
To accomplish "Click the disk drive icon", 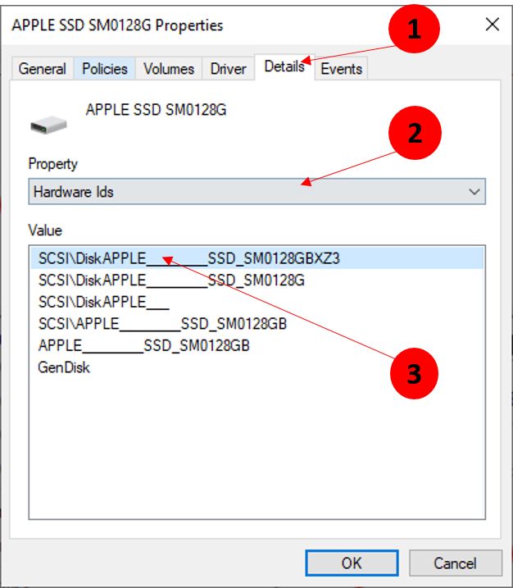I will pos(48,125).
